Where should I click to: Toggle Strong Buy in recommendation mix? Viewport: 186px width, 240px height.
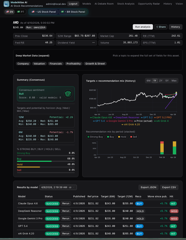point(95,137)
